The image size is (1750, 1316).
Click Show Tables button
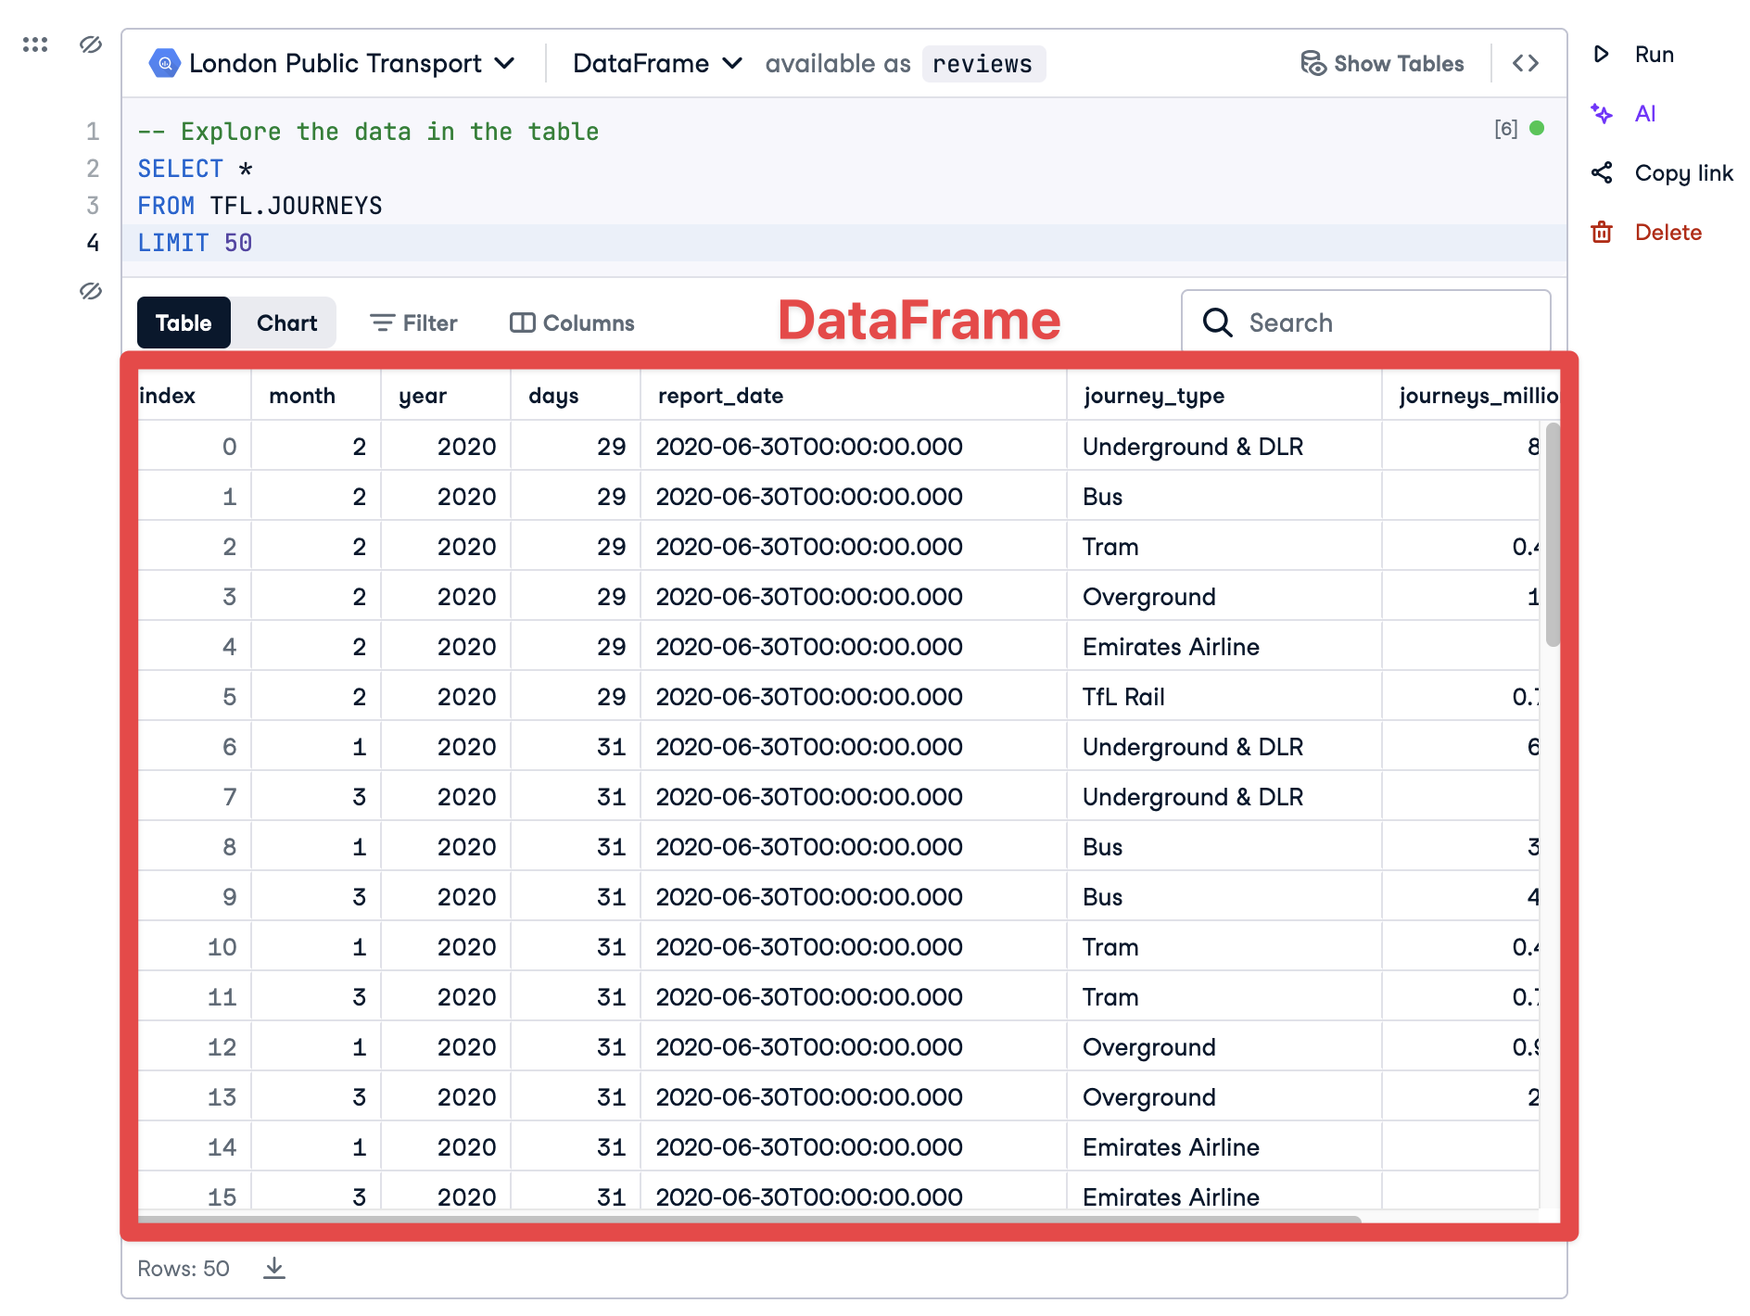click(x=1382, y=64)
